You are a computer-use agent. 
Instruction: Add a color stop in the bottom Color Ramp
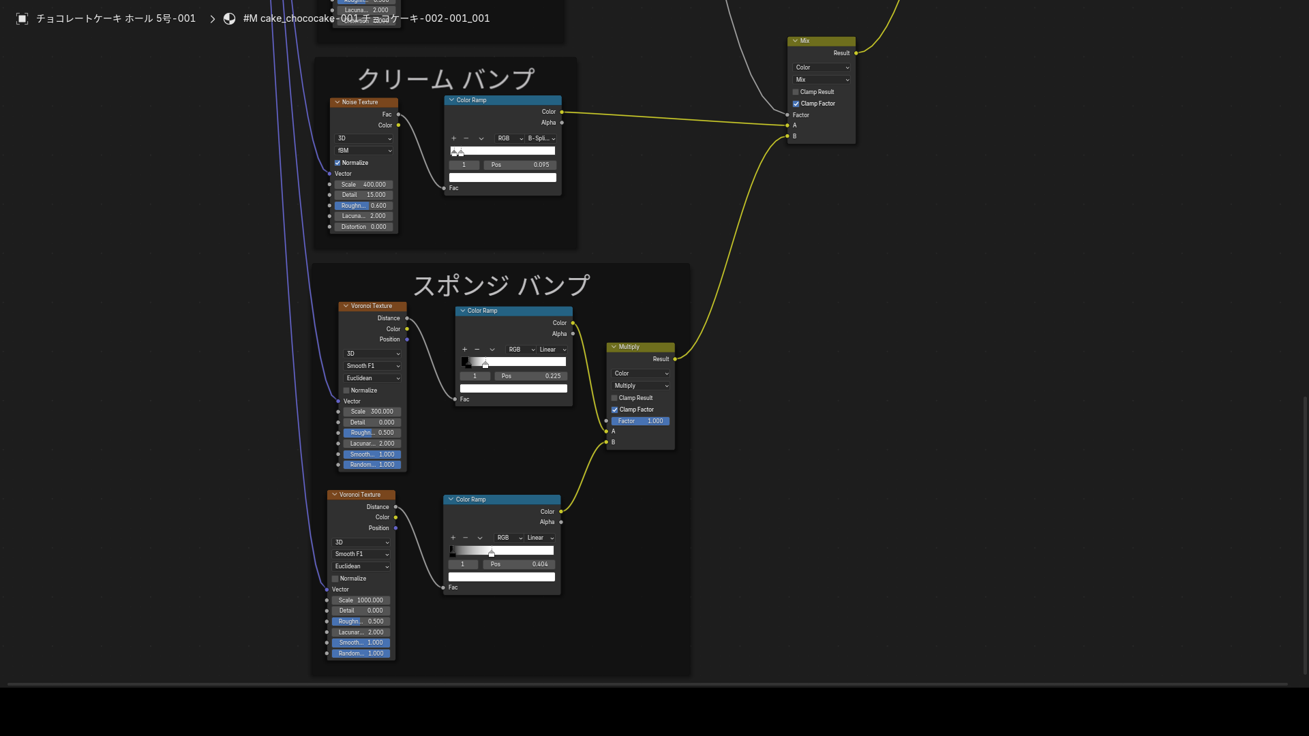[453, 538]
